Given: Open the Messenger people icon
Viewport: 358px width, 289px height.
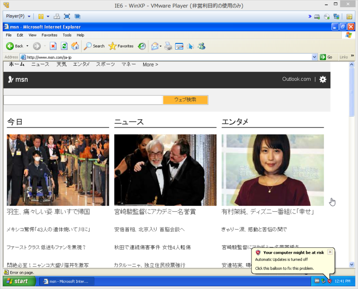Looking at the screenshot, I should click(x=201, y=46).
